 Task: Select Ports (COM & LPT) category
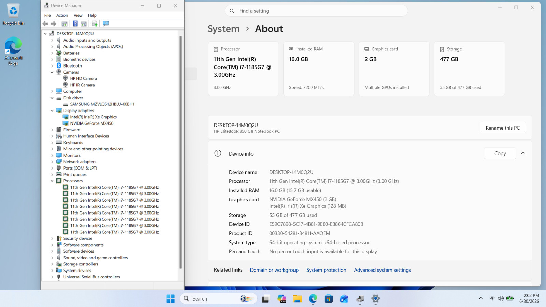(x=80, y=168)
